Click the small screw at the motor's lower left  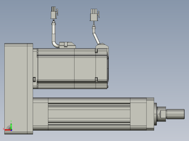[x=34, y=80]
